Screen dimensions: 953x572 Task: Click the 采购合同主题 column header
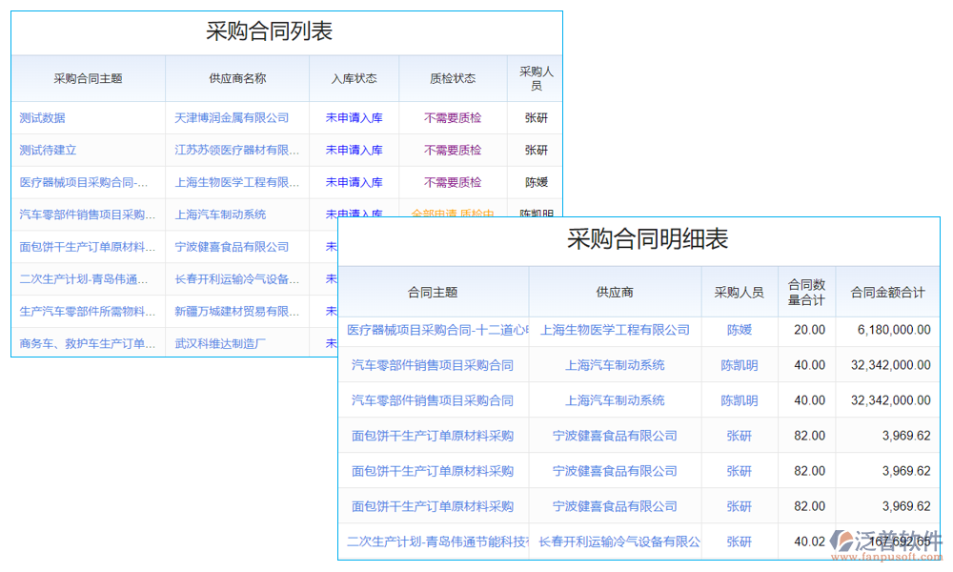click(x=87, y=78)
